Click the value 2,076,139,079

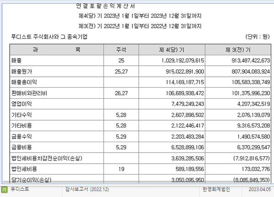tap(253, 115)
